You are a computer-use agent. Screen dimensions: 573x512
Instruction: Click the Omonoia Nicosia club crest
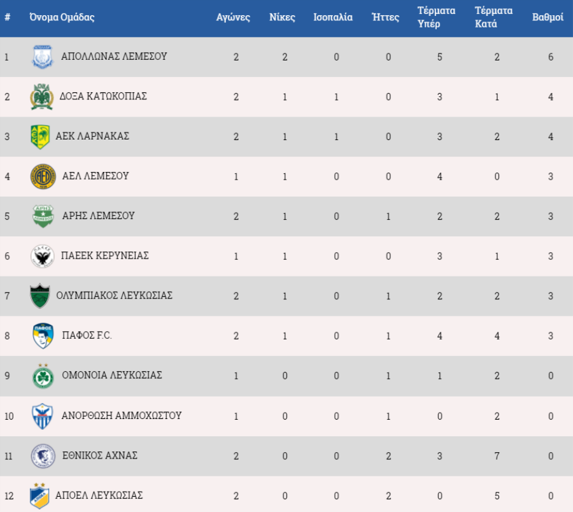(x=43, y=376)
